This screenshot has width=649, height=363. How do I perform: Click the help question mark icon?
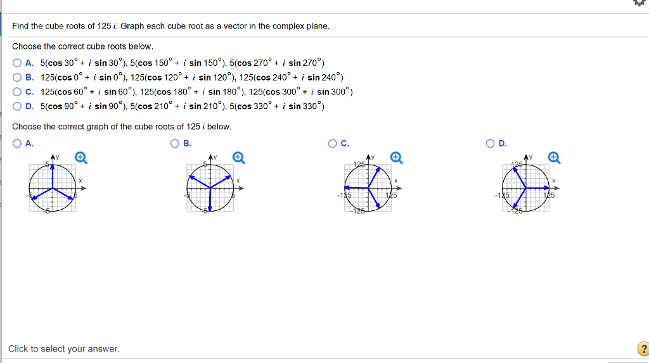[643, 348]
